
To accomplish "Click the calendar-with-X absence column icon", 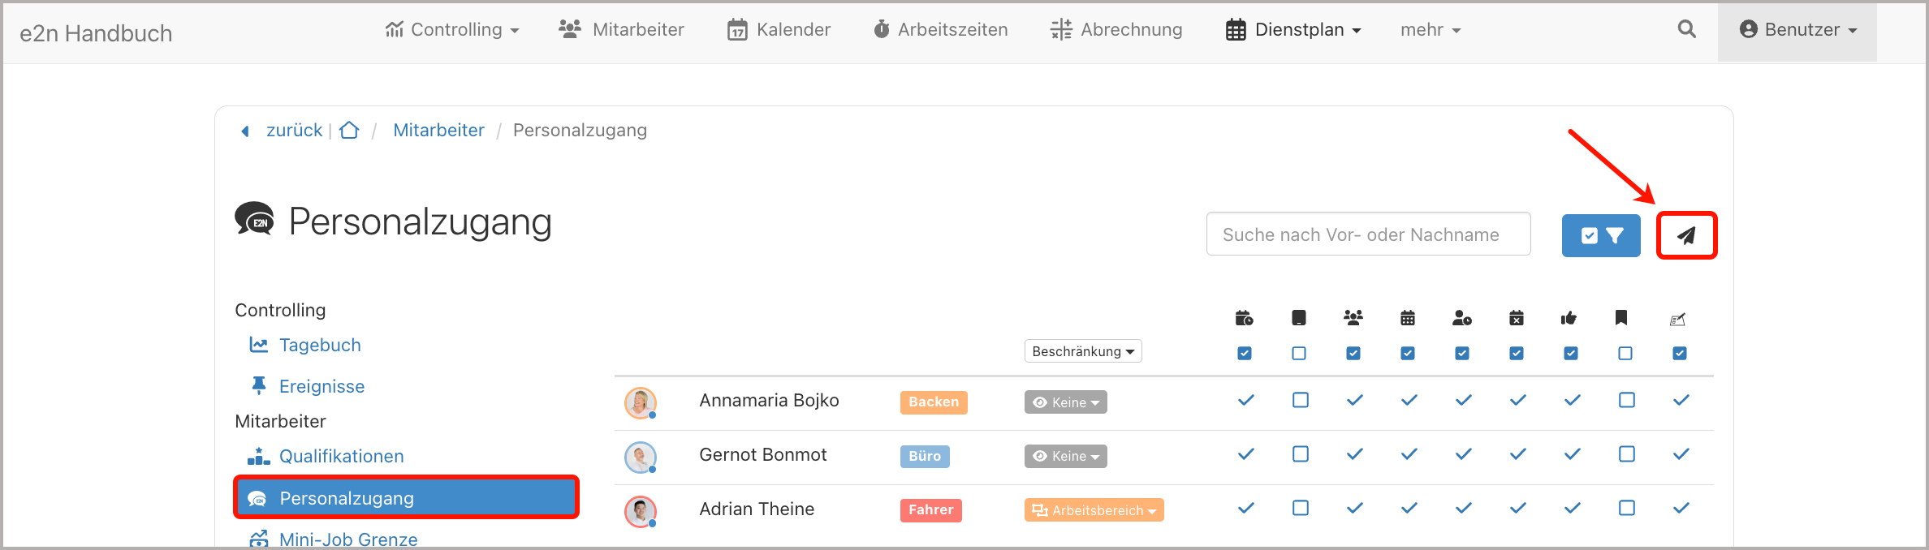I will coord(1517,318).
